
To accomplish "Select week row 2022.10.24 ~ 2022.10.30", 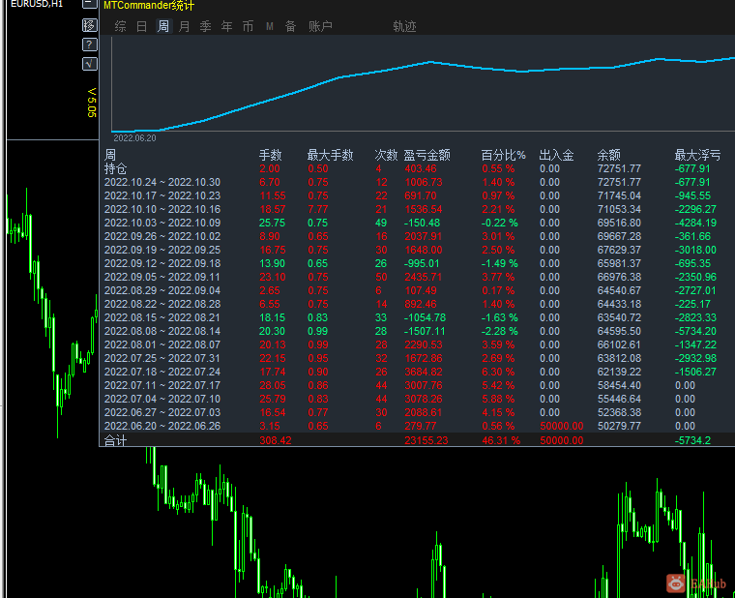I will pos(162,182).
